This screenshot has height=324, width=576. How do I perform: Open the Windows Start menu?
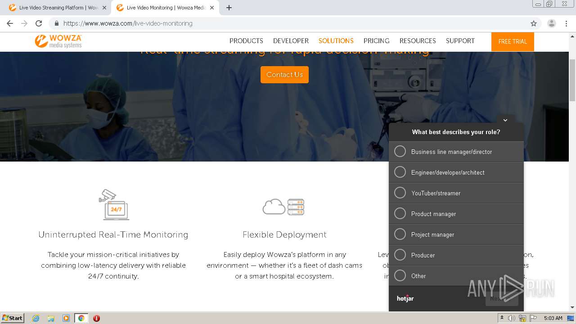pyautogui.click(x=13, y=318)
